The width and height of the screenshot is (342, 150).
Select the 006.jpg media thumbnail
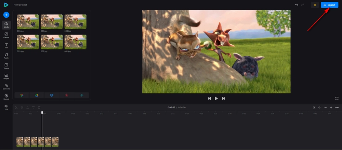28,22
